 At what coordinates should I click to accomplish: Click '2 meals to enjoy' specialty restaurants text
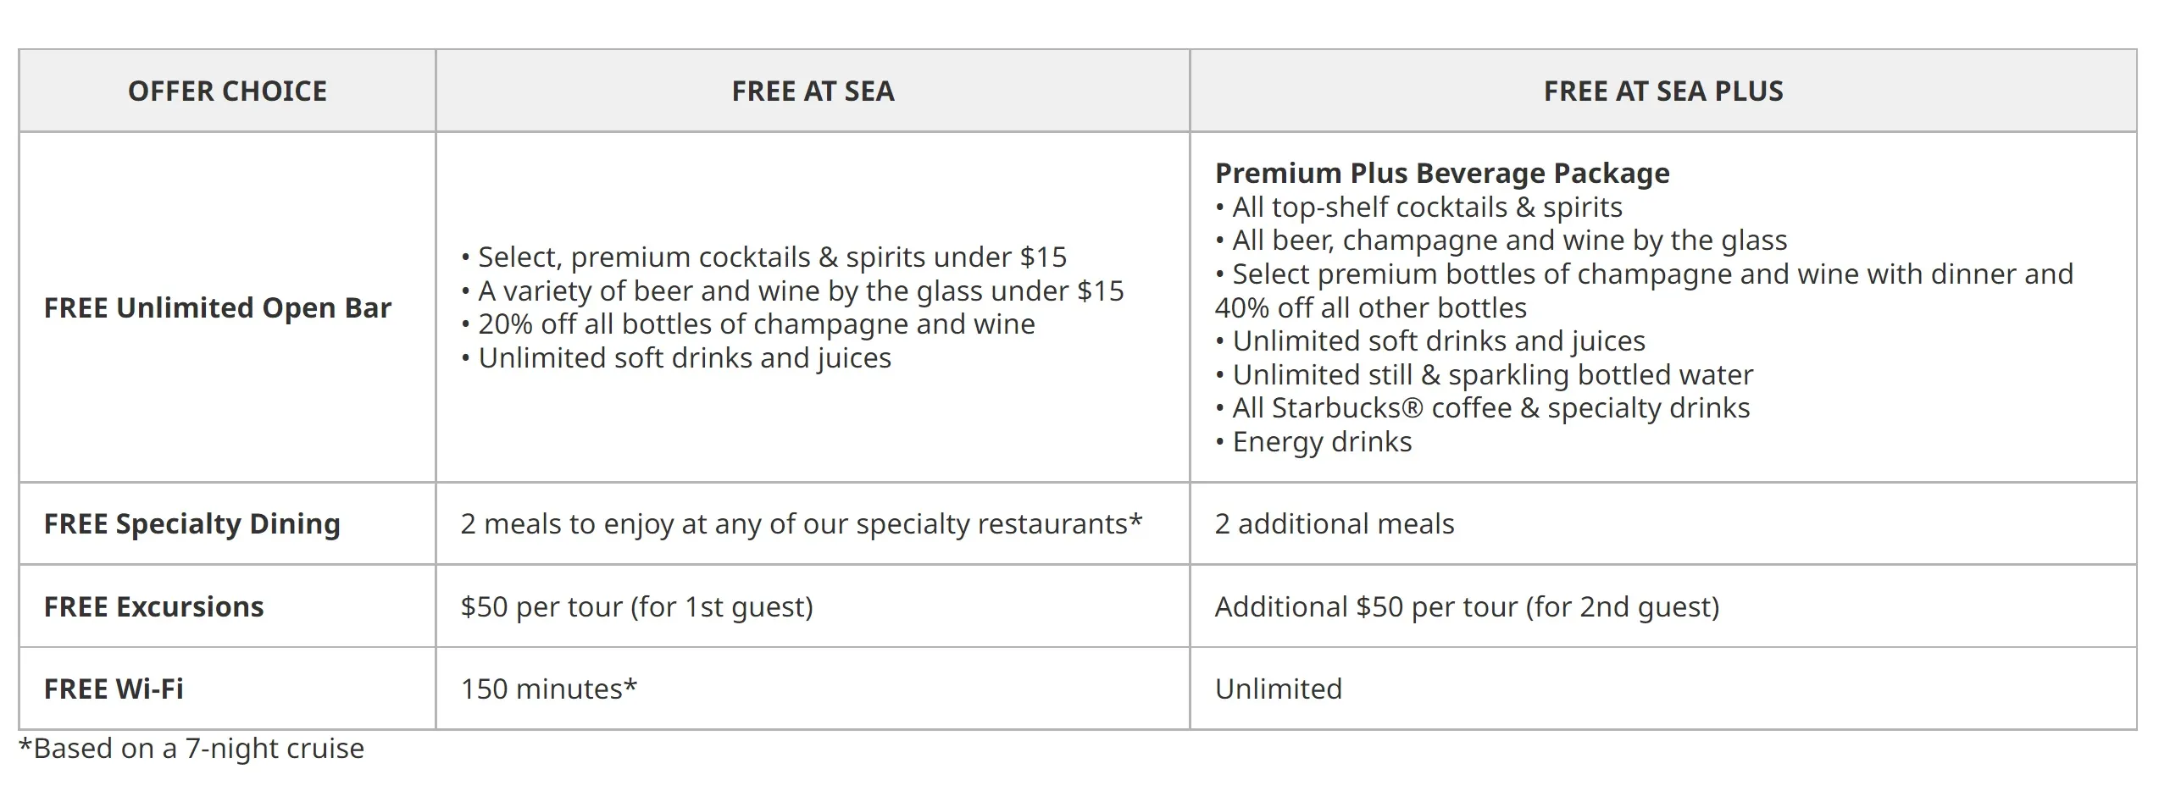coord(802,523)
